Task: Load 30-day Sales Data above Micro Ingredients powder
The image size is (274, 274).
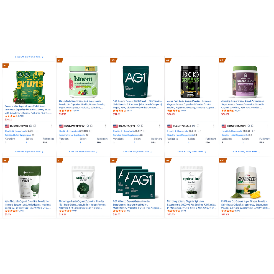Action: point(83,152)
